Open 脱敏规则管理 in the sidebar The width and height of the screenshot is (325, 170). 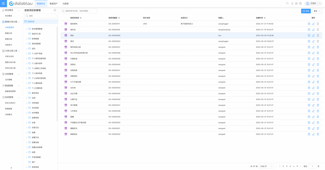[10, 91]
